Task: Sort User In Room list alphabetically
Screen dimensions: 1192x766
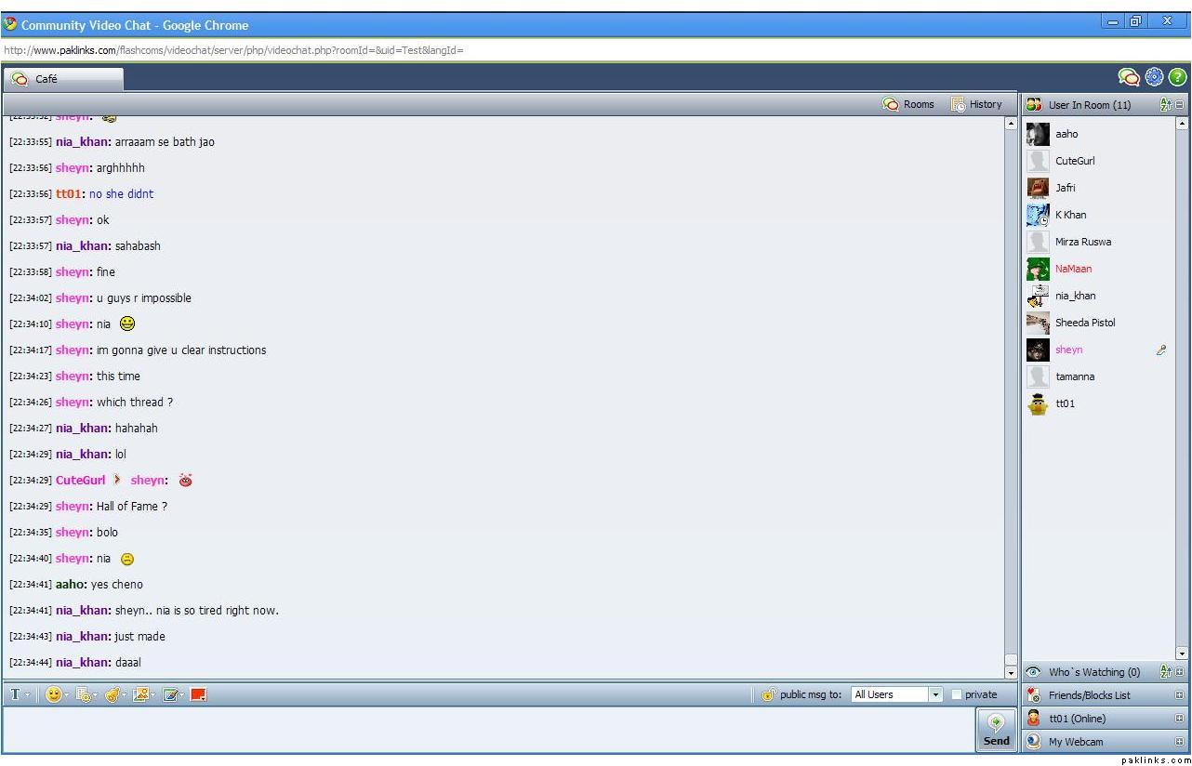Action: [1166, 105]
